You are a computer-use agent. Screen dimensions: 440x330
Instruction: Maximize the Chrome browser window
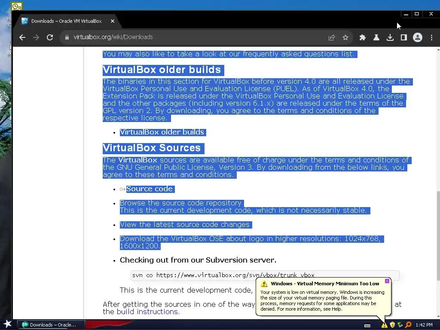[x=417, y=14]
